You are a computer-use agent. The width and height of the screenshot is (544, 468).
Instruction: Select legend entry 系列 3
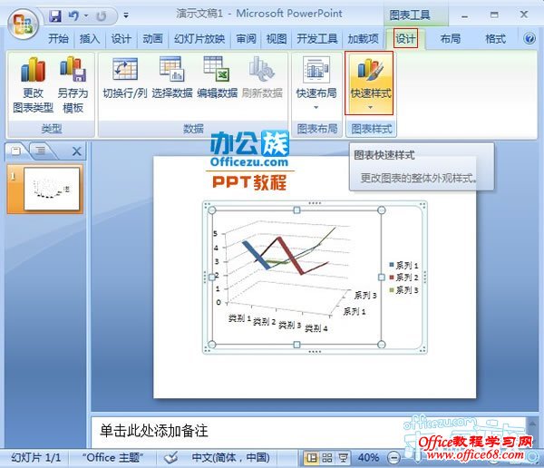pos(403,289)
